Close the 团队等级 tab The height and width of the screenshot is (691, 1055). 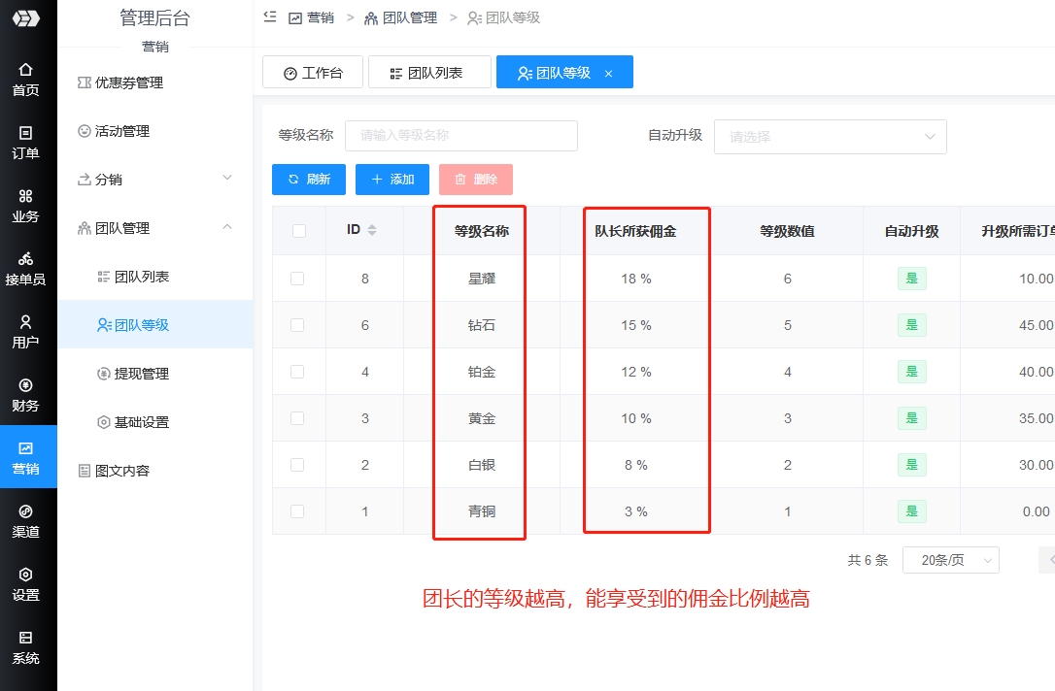(608, 74)
